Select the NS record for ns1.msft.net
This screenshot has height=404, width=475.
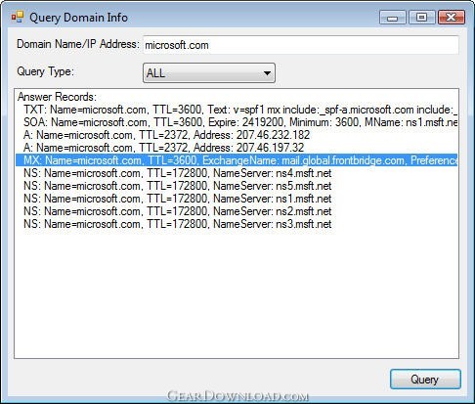click(237, 199)
